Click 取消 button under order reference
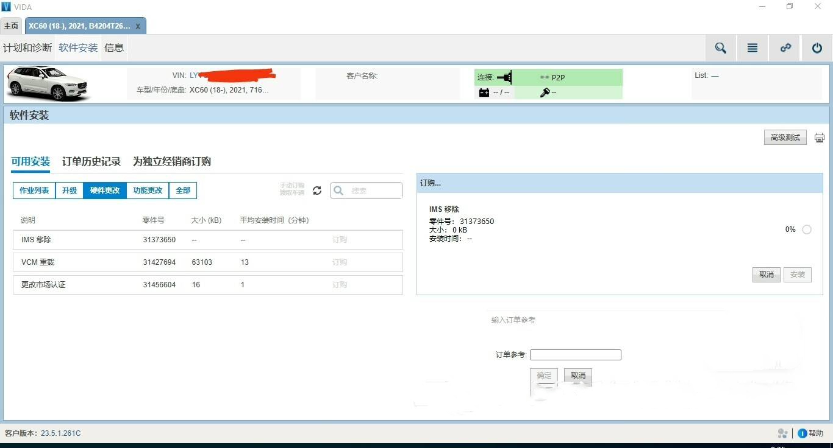 (578, 376)
